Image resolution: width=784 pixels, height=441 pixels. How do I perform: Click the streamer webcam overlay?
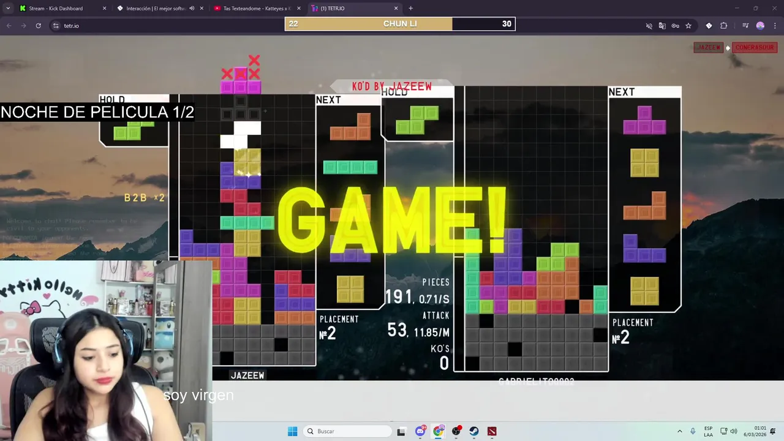[x=106, y=350]
